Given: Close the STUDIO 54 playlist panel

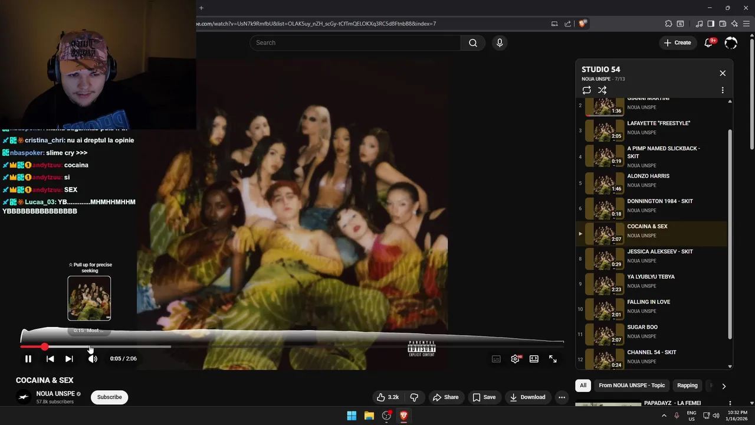Looking at the screenshot, I should (x=723, y=73).
